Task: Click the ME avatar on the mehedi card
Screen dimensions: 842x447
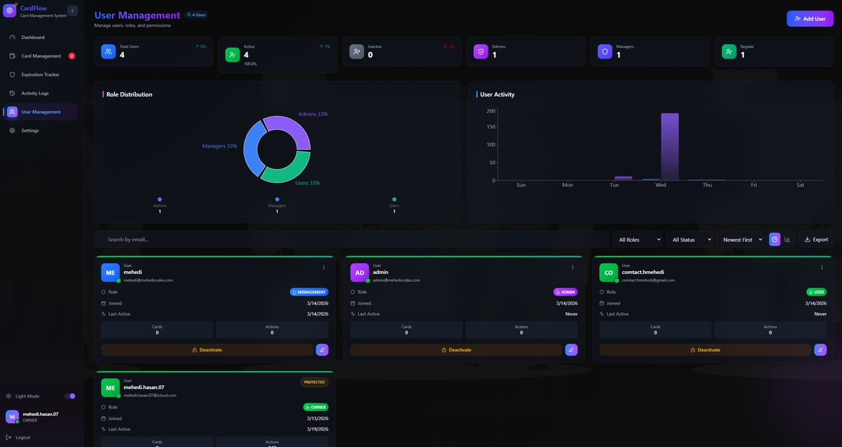Action: (111, 273)
